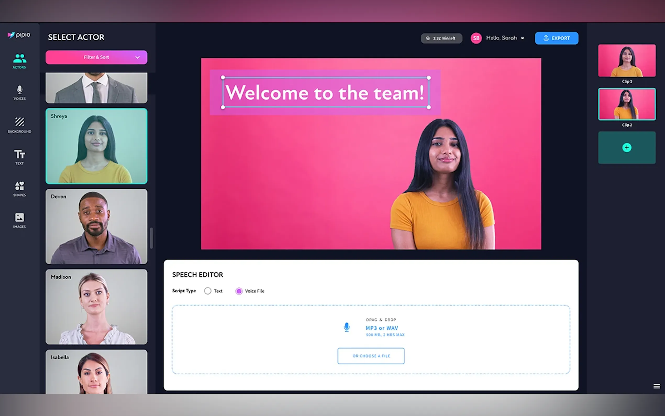Image resolution: width=665 pixels, height=416 pixels.
Task: Click the blue microphone upload icon
Action: (347, 327)
